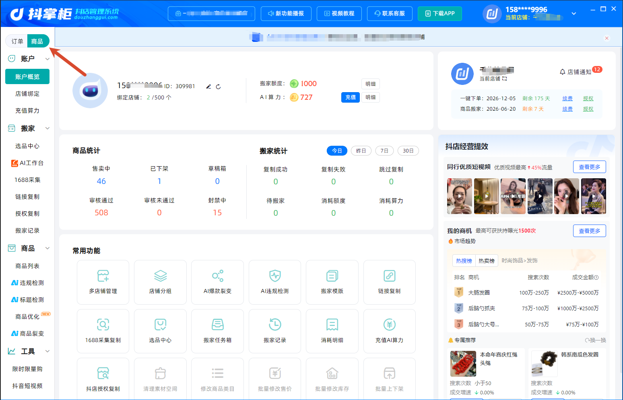Open first short video thumbnail
This screenshot has height=400, width=623.
pos(460,196)
